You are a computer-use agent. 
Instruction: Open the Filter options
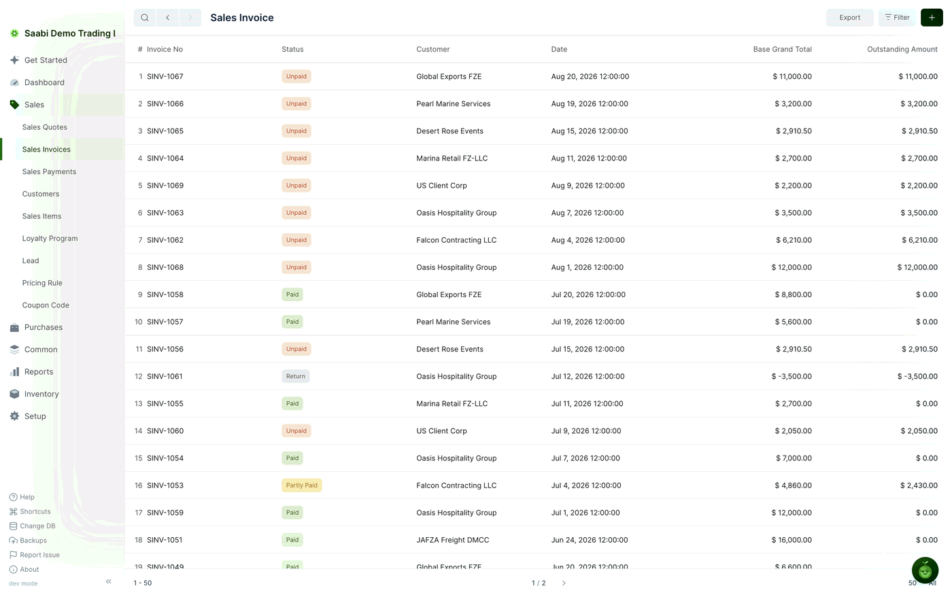[x=897, y=18]
